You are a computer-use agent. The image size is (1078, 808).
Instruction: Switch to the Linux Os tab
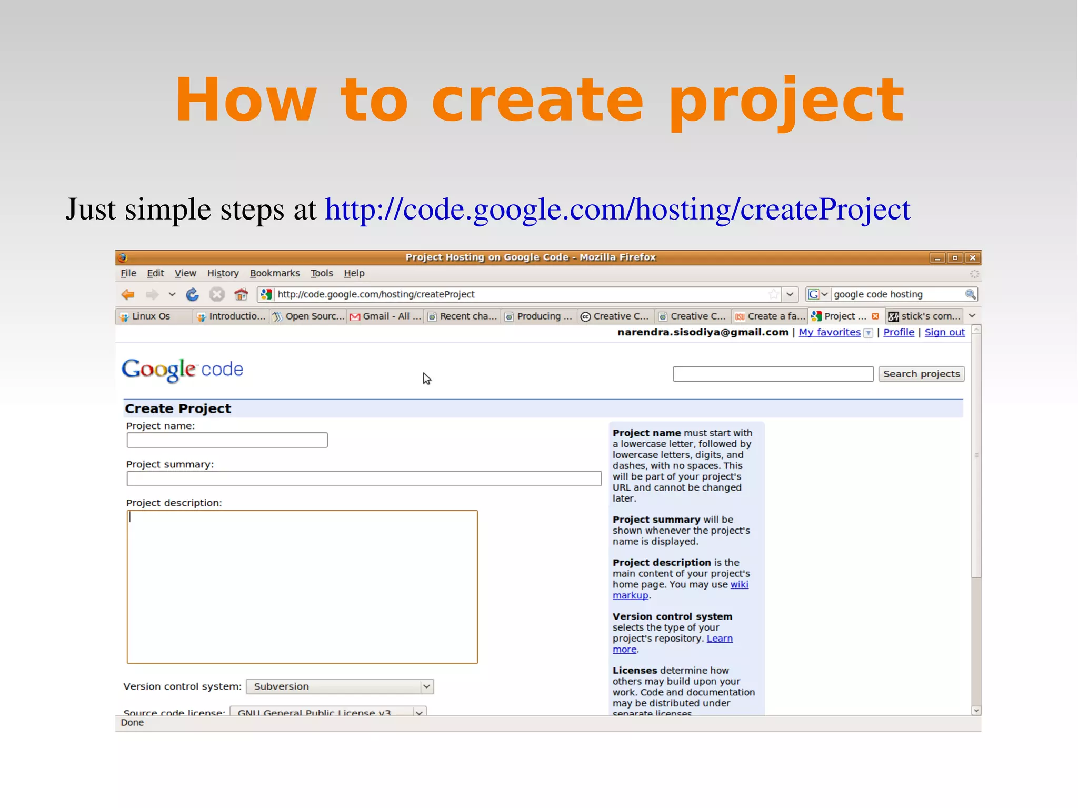click(x=154, y=316)
